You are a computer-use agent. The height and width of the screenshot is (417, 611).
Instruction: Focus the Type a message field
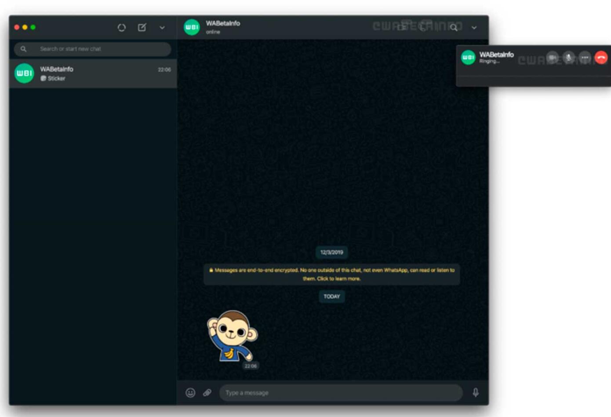341,393
